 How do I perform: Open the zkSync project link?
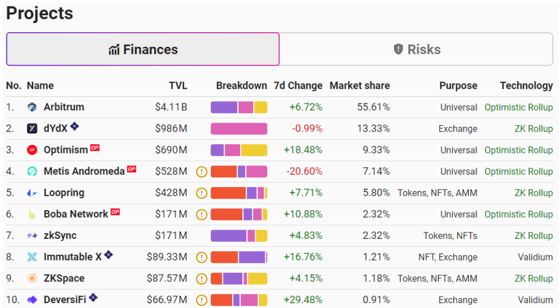click(x=60, y=236)
